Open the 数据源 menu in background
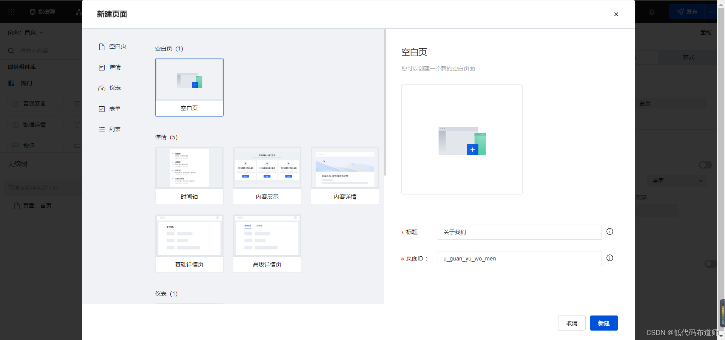725x340 pixels. point(43,12)
